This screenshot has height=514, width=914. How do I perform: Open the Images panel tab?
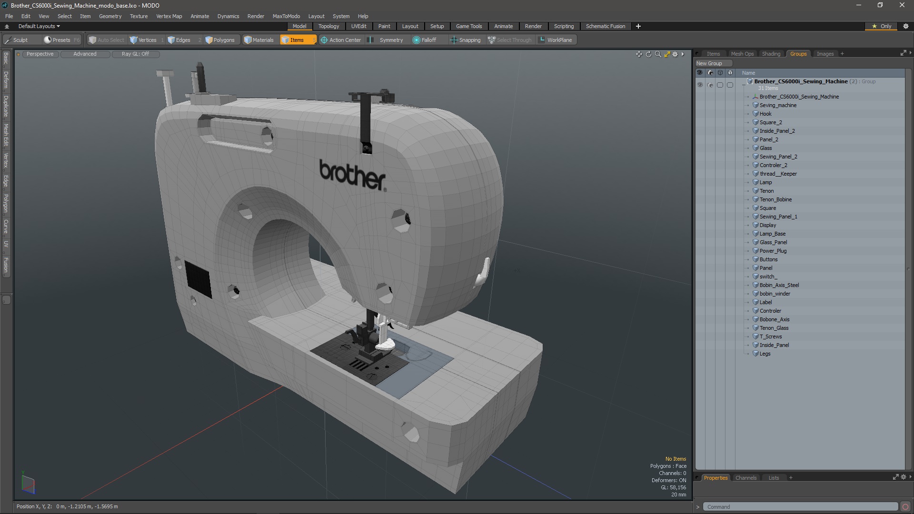coord(825,54)
